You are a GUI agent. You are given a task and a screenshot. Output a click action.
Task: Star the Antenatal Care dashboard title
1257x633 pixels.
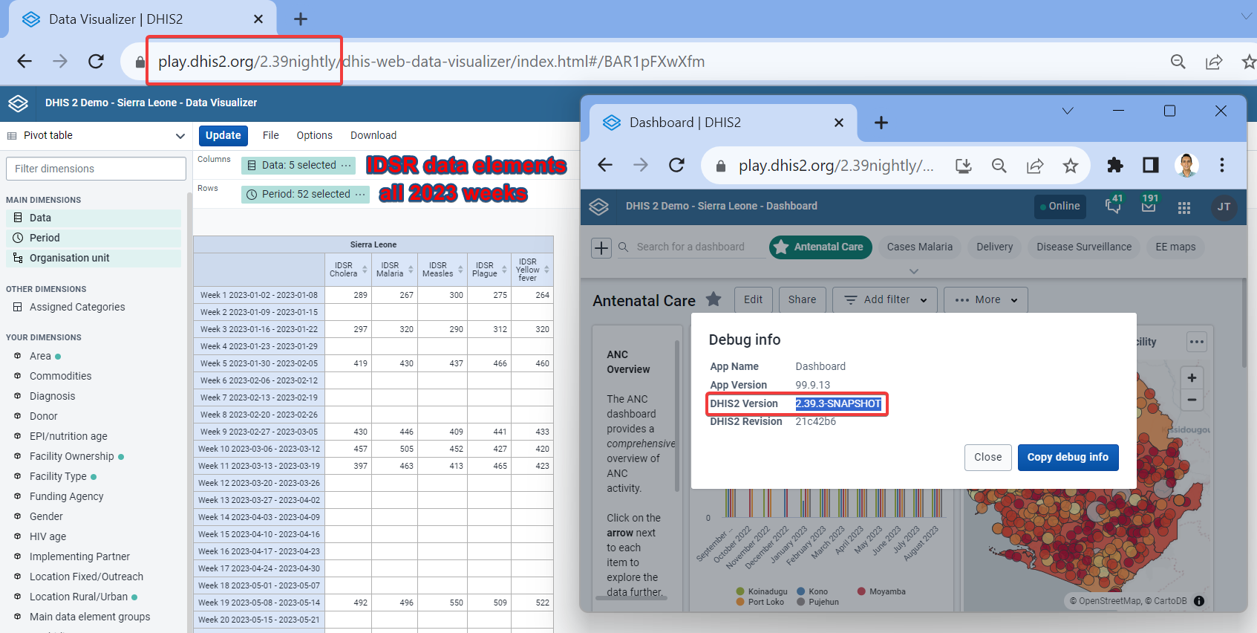(x=714, y=299)
